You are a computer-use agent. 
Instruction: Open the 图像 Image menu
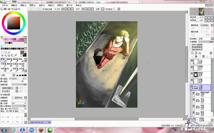(x=23, y=5)
